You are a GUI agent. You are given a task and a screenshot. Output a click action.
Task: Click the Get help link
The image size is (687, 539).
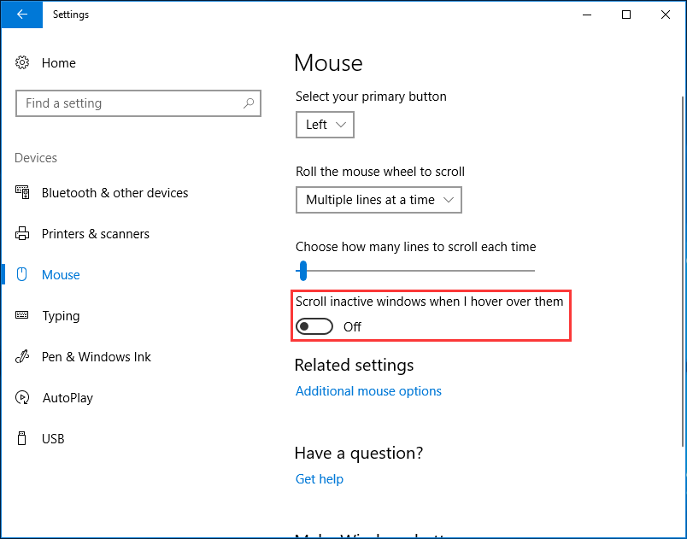[x=320, y=479]
